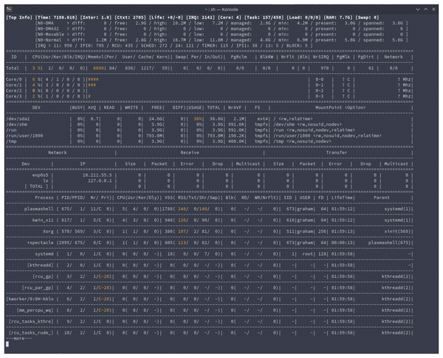
Task: Select the '[kworker/0:0H-kblo' process name
Action: 30,299
